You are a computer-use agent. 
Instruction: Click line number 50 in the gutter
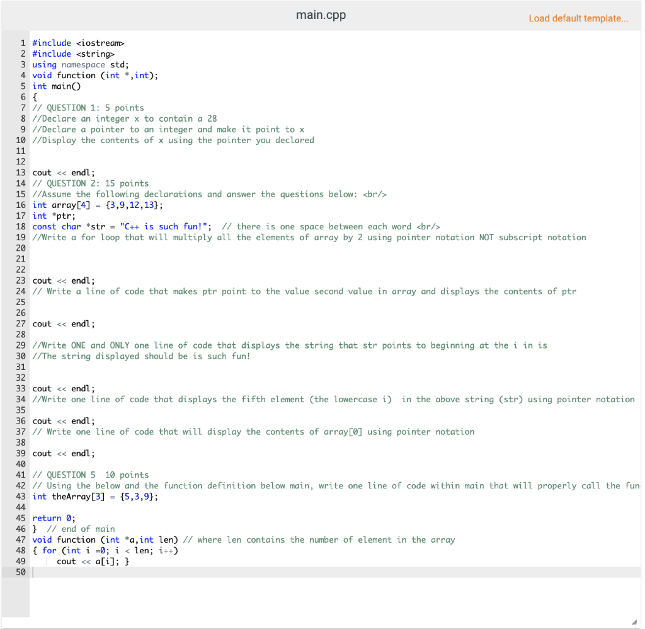click(x=21, y=572)
